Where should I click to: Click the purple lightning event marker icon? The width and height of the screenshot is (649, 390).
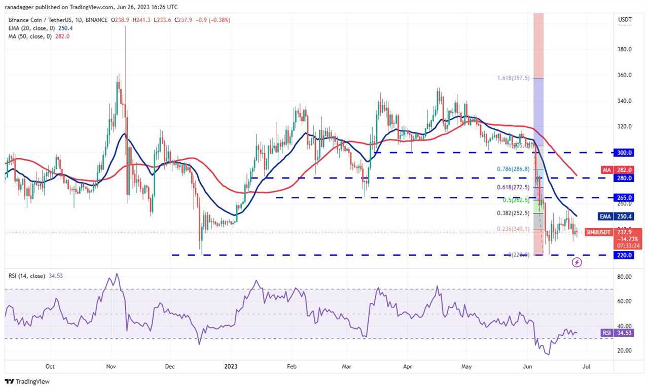tap(576, 262)
